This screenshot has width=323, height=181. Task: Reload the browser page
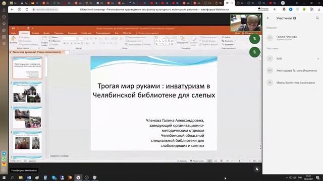point(27,10)
